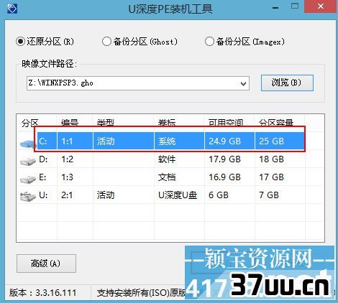The width and height of the screenshot is (338, 303).
Task: Sort by 分区容量 column header
Action: coord(276,123)
